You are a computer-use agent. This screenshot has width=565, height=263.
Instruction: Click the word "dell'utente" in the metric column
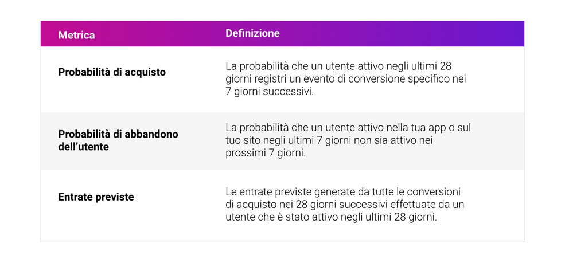pos(84,147)
